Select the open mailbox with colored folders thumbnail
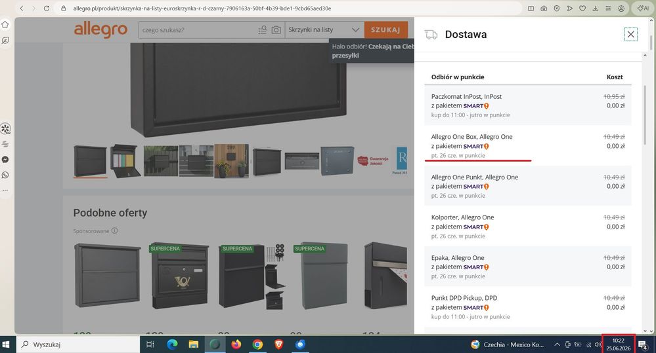656x353 pixels. coord(125,161)
